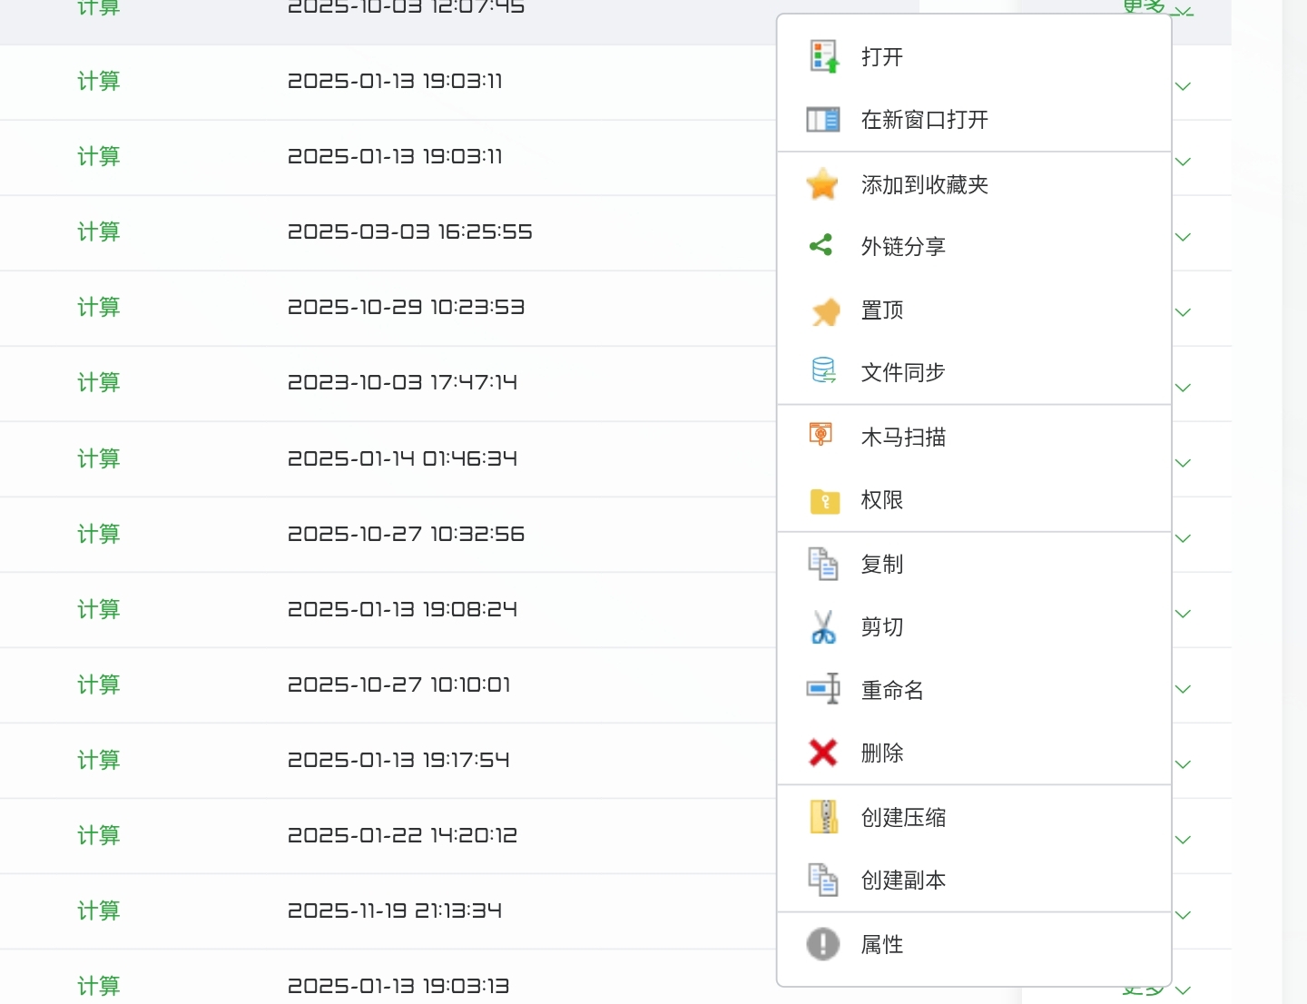Viewport: 1307px width, 1004px height.
Task: Click the star icon for 添加到收藏夹
Action: point(822,184)
